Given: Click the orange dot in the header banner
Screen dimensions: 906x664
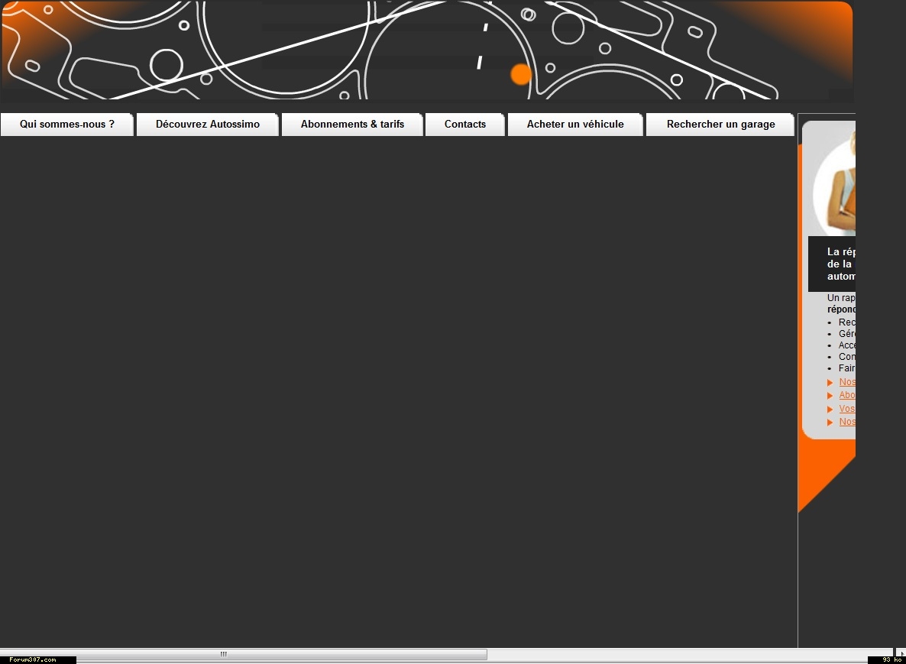Looking at the screenshot, I should click(x=521, y=74).
